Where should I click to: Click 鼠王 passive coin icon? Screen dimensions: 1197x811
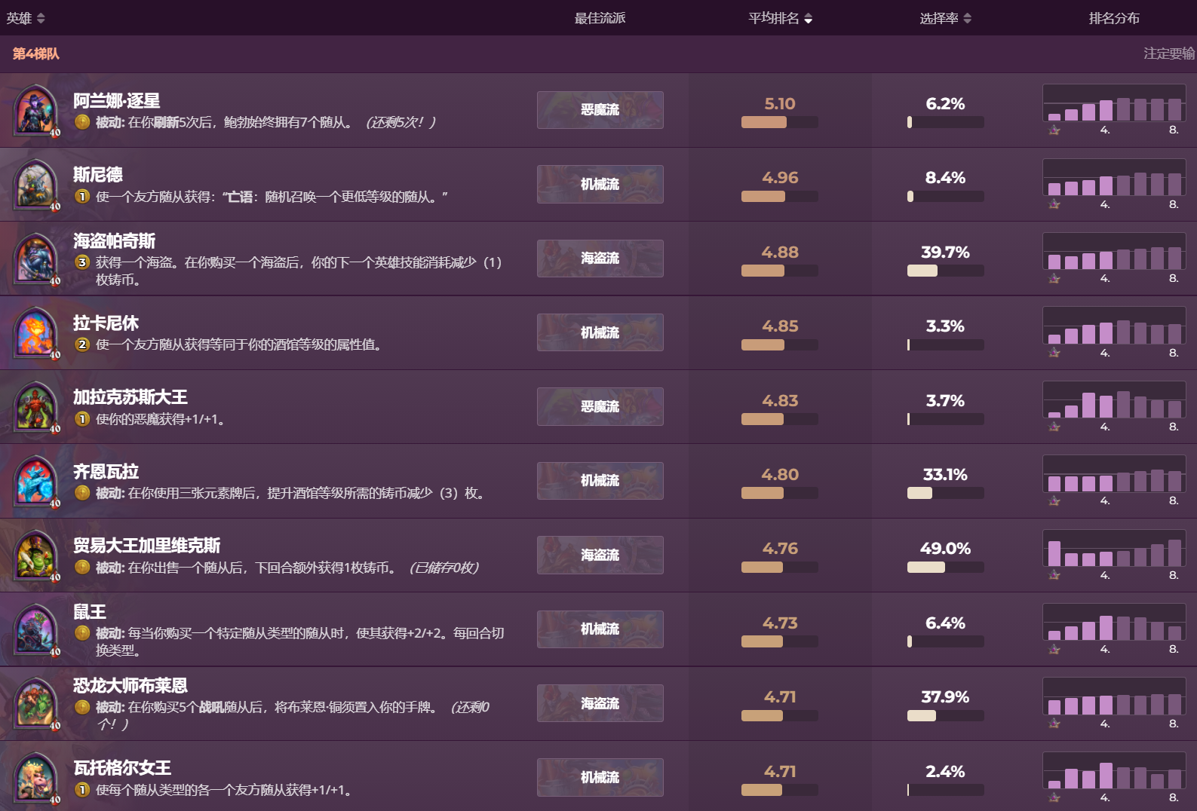tap(82, 633)
